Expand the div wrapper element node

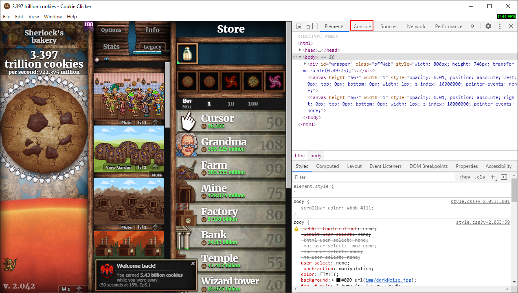pos(305,64)
